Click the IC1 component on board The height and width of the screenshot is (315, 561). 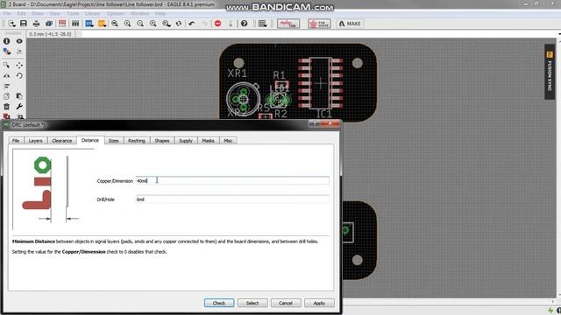[x=320, y=83]
